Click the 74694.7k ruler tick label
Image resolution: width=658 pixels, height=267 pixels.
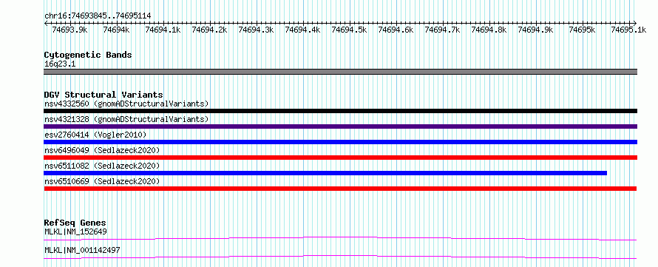click(x=442, y=30)
